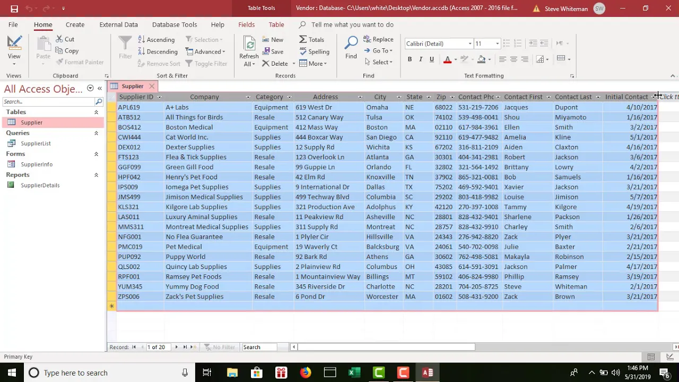Click the navigation pane Search box
Image resolution: width=679 pixels, height=382 pixels.
(48, 101)
